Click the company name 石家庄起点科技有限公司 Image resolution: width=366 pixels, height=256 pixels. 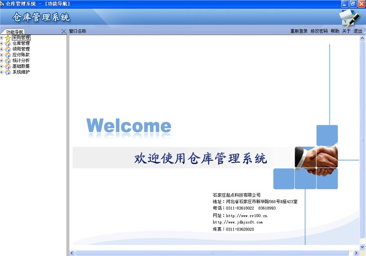[237, 195]
